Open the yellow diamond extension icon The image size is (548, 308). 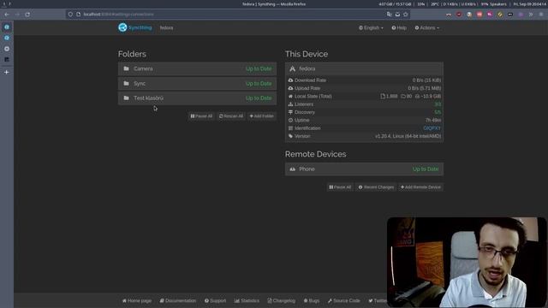pyautogui.click(x=500, y=15)
